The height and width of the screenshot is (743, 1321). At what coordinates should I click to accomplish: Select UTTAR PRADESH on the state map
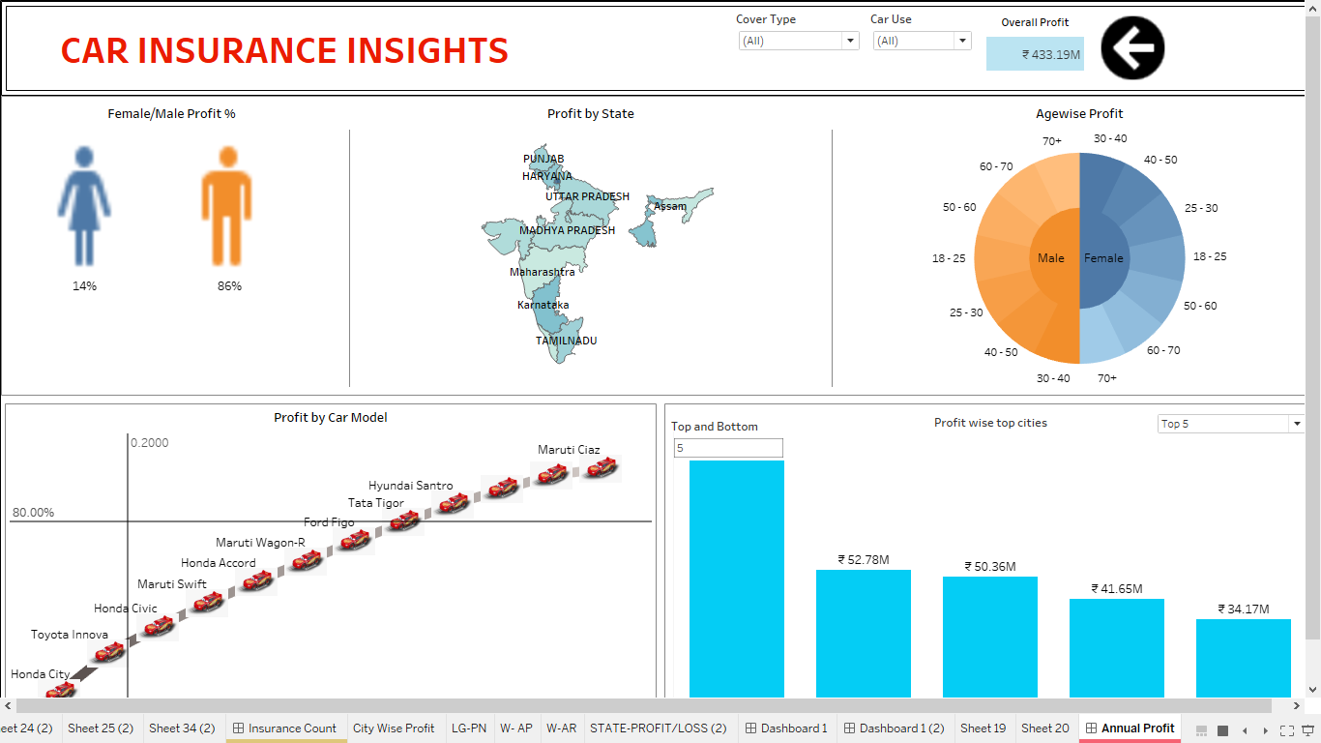click(587, 196)
